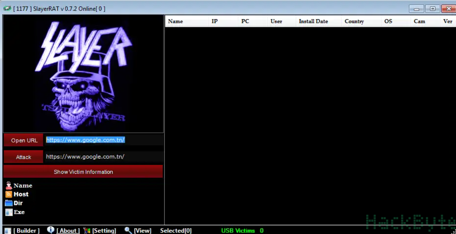Sort by the Country column header
This screenshot has width=456, height=234.
click(x=362, y=21)
